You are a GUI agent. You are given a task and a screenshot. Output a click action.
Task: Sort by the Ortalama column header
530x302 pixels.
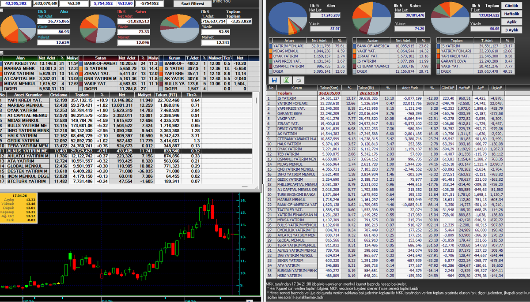pos(58,94)
